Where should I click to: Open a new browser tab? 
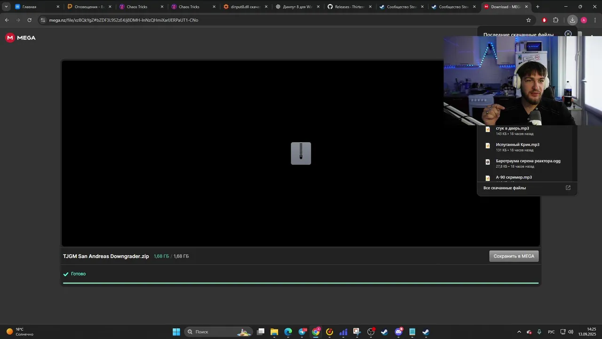538,7
